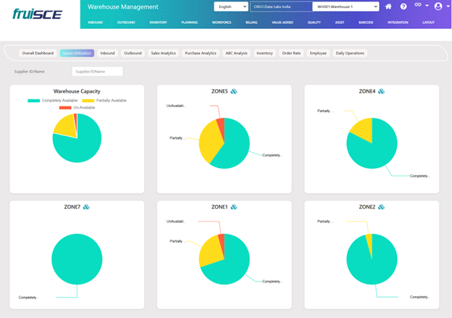Click the icon beside ZONE4 title
The height and width of the screenshot is (318, 452).
tap(382, 91)
